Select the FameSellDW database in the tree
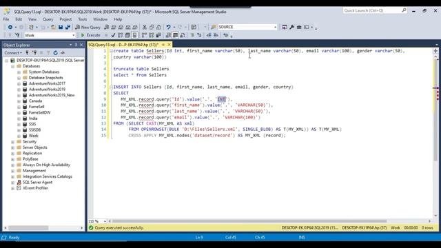This screenshot has width=441, height=248. click(40, 112)
